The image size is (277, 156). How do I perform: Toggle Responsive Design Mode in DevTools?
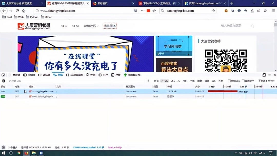(264, 75)
